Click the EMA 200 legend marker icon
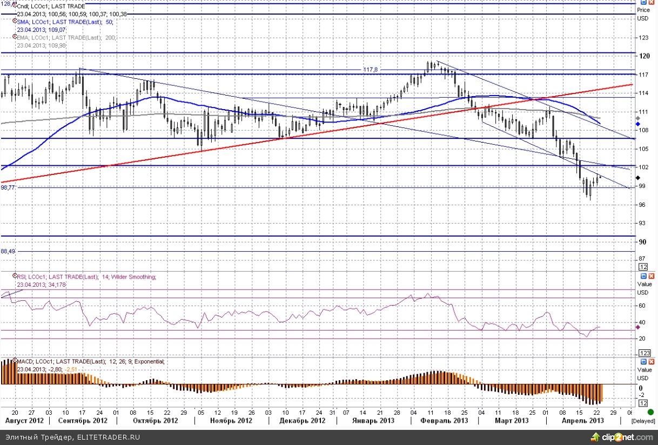 click(x=15, y=38)
